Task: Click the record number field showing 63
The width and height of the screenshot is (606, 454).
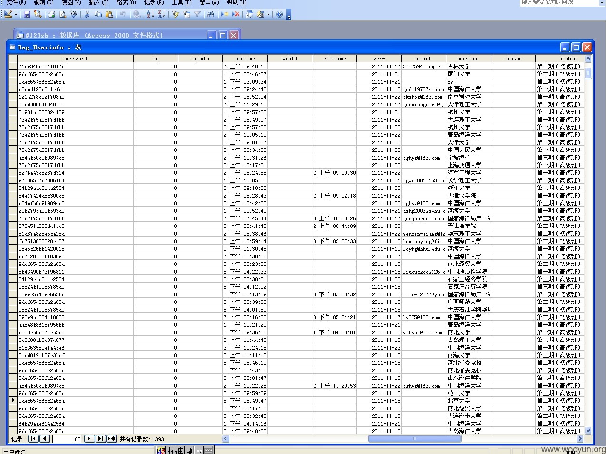Action: [x=67, y=439]
